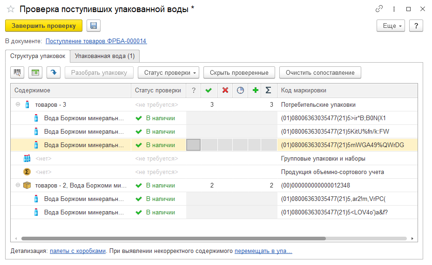The image size is (432, 265).
Task: Click the blue curved arrow toolbar icon
Action: (x=54, y=72)
